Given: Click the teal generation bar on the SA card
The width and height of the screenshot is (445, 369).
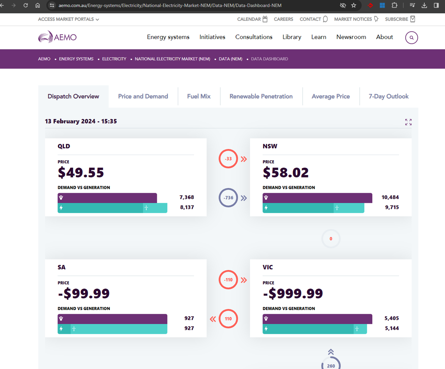Looking at the screenshot, I should [x=111, y=329].
